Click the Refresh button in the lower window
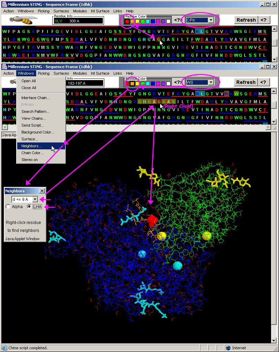 [x=246, y=82]
